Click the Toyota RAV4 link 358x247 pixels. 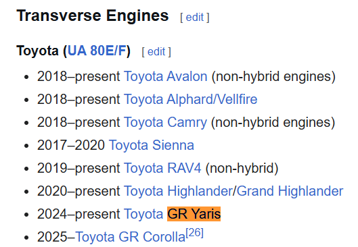pyautogui.click(x=162, y=168)
